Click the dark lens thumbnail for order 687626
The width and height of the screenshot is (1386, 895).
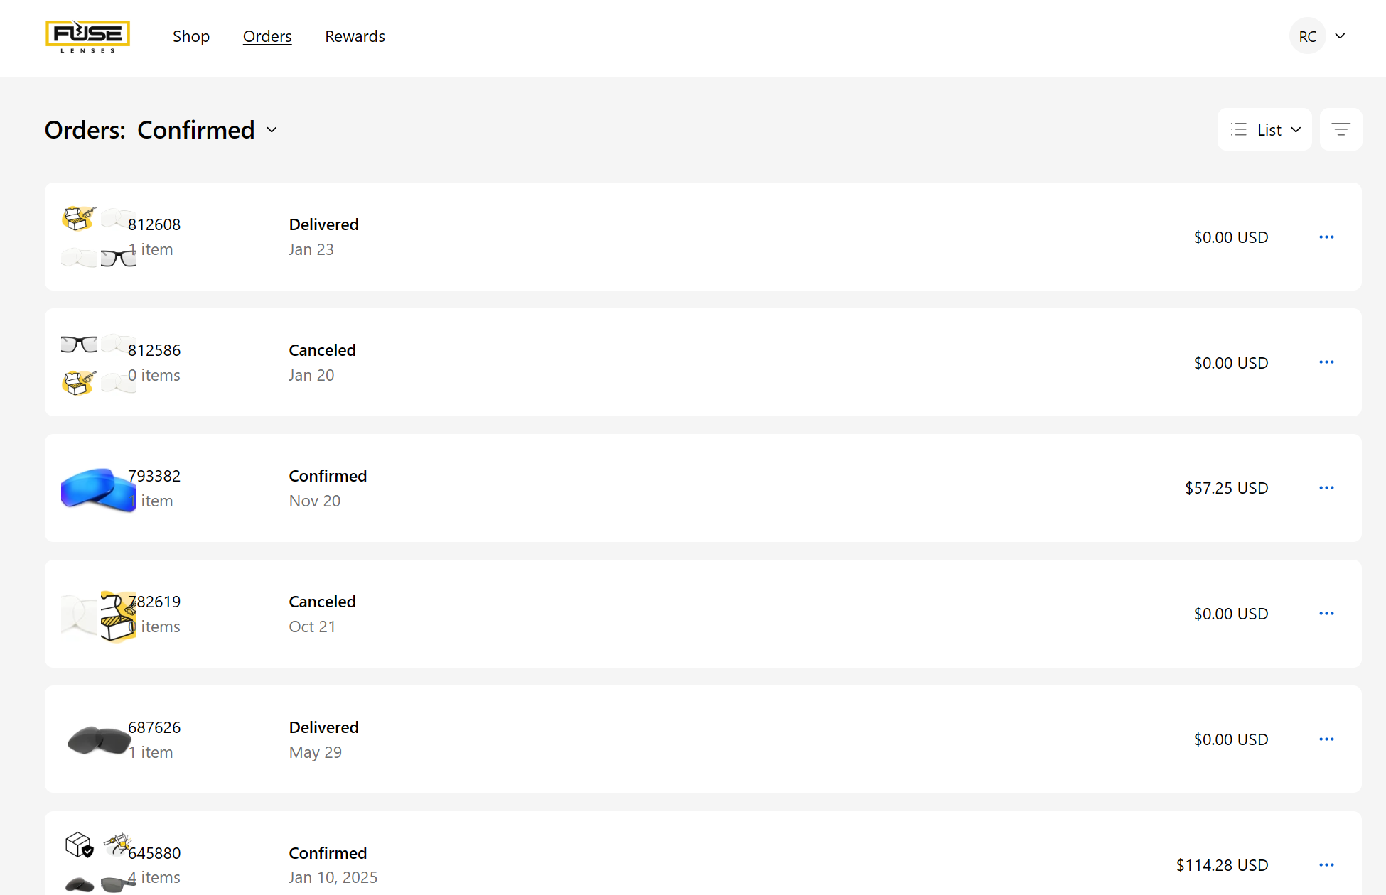pyautogui.click(x=98, y=740)
